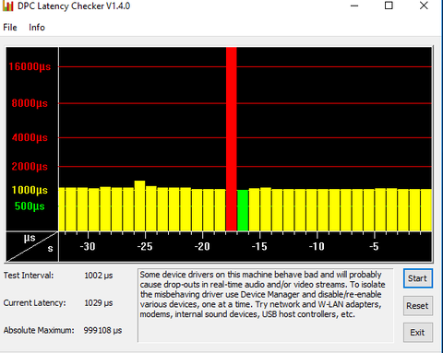Click the Start button
The height and width of the screenshot is (353, 443).
418,278
